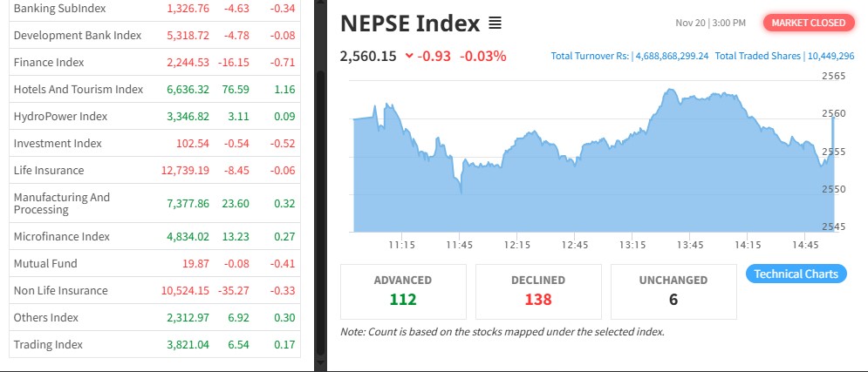This screenshot has width=868, height=372.
Task: Open the Technical Charts button
Action: [x=796, y=274]
